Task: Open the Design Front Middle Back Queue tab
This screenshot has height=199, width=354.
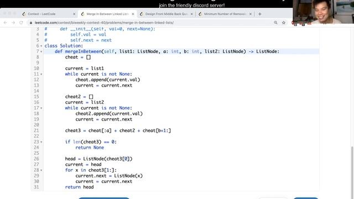Action: (166, 14)
